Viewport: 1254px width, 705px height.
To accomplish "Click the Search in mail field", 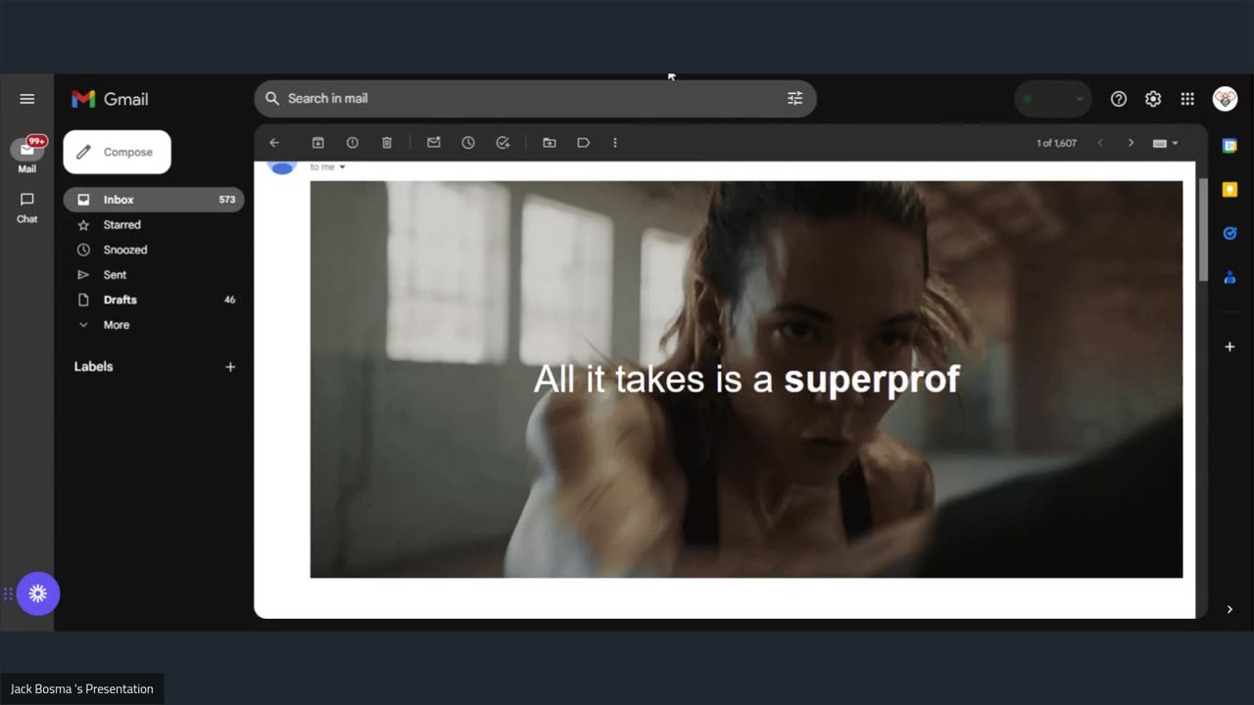I will coord(535,98).
